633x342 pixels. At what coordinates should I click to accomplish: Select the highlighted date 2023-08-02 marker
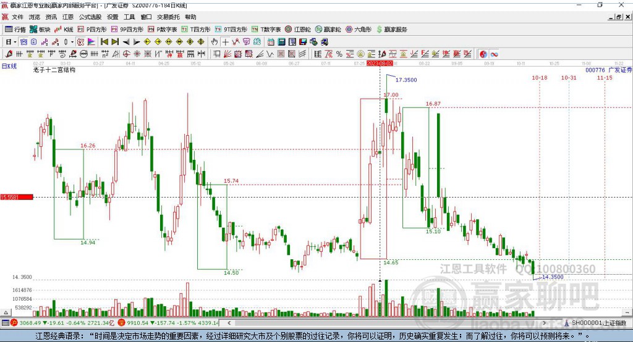point(380,64)
